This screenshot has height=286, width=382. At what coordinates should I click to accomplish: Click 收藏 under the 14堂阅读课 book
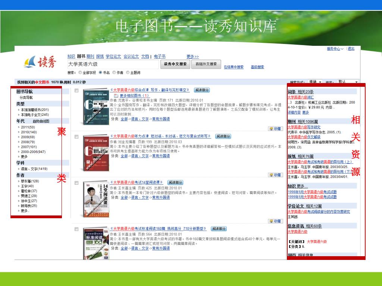coord(276,221)
